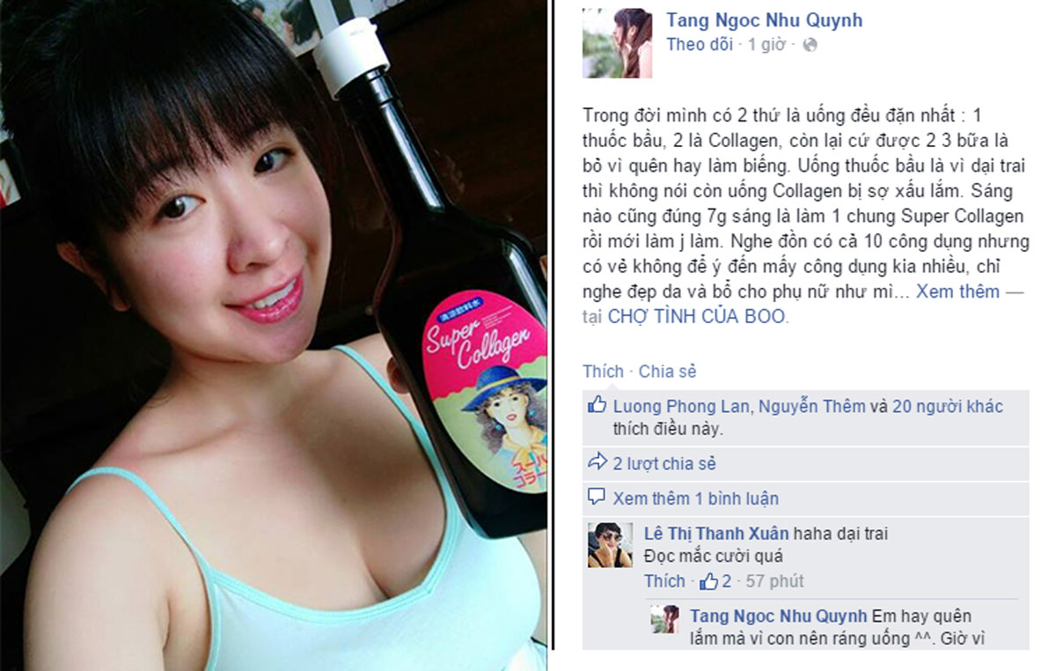
Task: Open Luong Phong Lan's profile from likes
Action: (x=681, y=406)
